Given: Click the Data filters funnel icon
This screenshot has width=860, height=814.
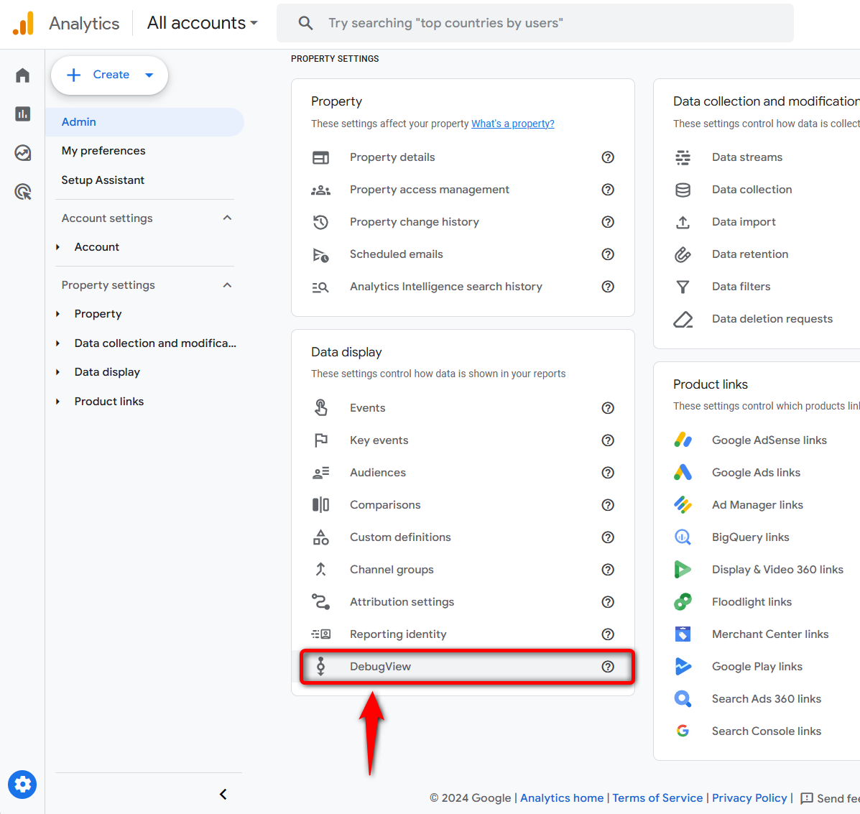Looking at the screenshot, I should point(683,287).
